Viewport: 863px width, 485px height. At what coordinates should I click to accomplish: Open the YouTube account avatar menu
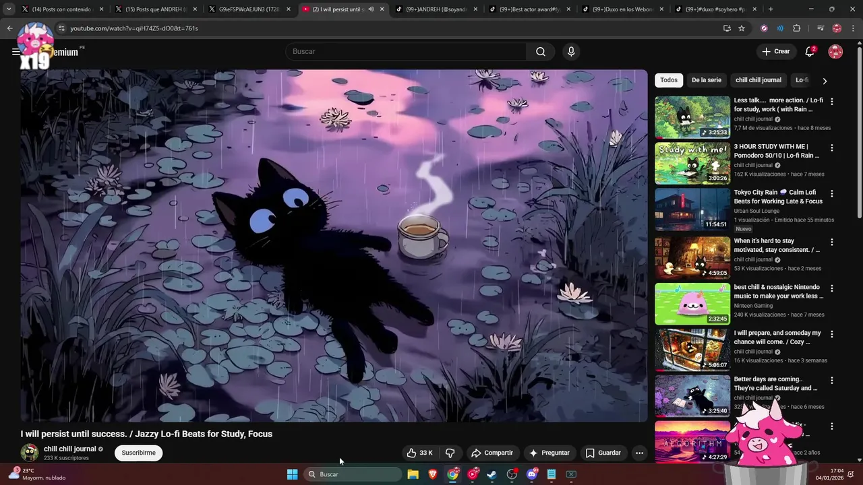point(835,52)
